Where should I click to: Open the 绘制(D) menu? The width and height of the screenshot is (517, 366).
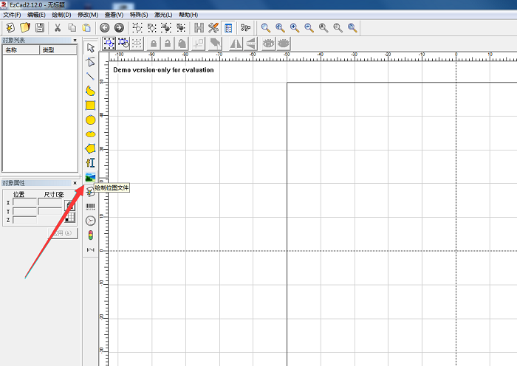61,15
